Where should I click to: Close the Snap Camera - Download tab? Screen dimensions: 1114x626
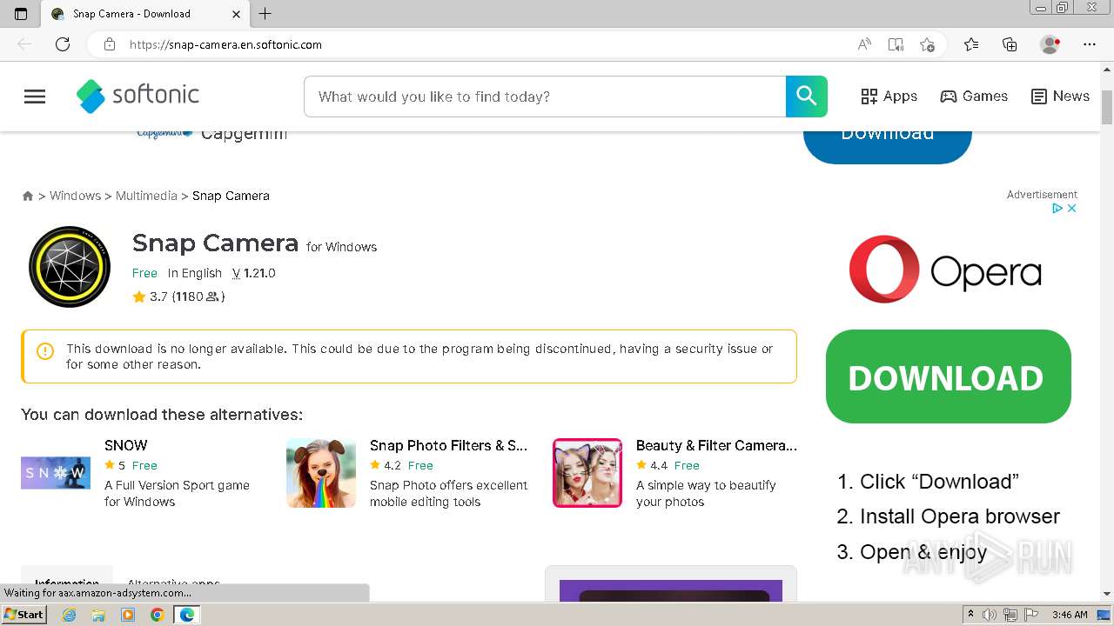237,14
